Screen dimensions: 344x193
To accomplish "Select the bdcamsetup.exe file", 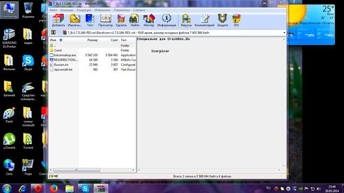I will coord(92,55).
